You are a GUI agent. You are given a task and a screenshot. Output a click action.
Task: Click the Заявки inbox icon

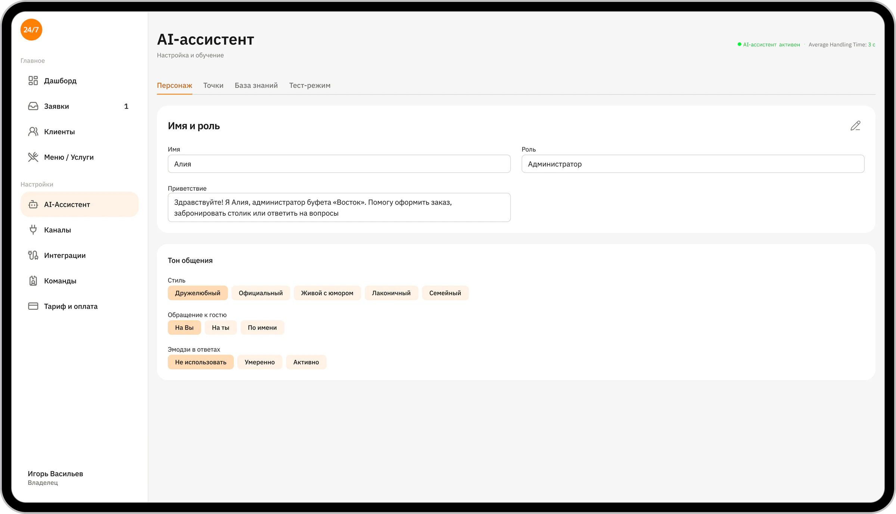(x=33, y=106)
